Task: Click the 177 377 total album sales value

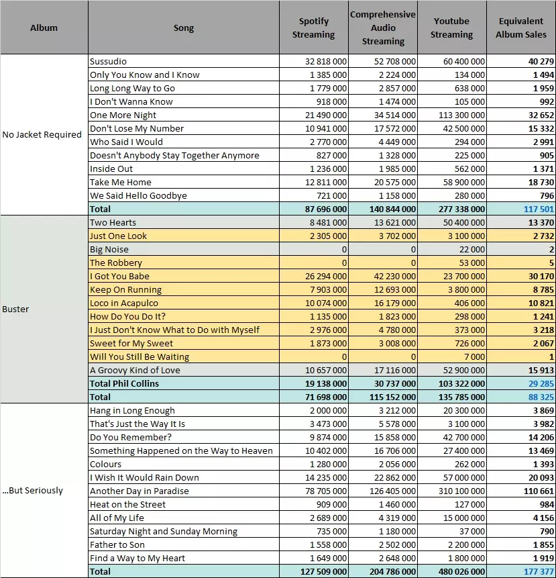Action: pyautogui.click(x=521, y=572)
